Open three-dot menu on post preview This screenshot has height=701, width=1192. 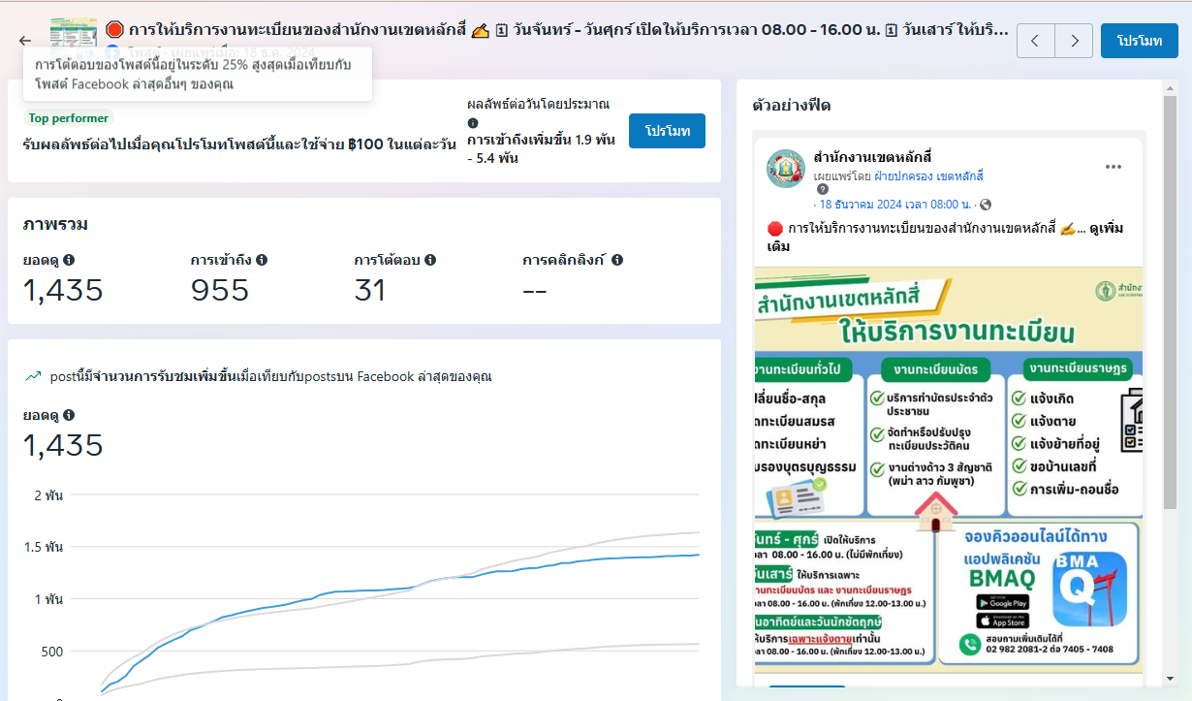[x=1113, y=167]
